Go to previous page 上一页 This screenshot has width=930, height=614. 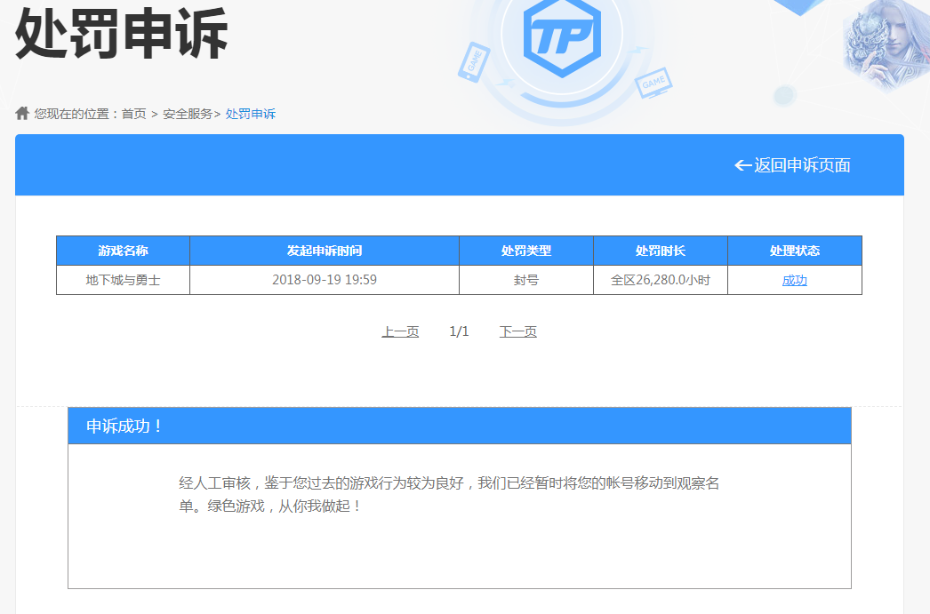point(400,332)
